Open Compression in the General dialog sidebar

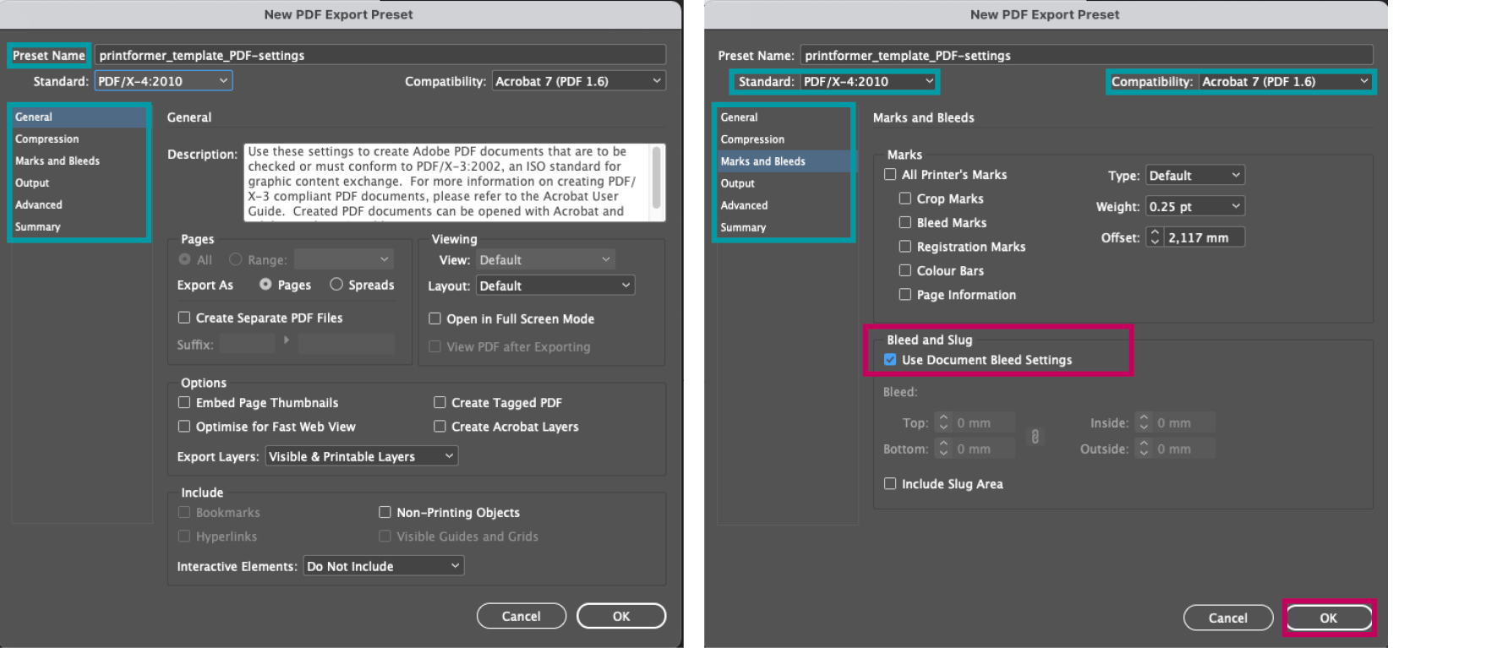(47, 139)
